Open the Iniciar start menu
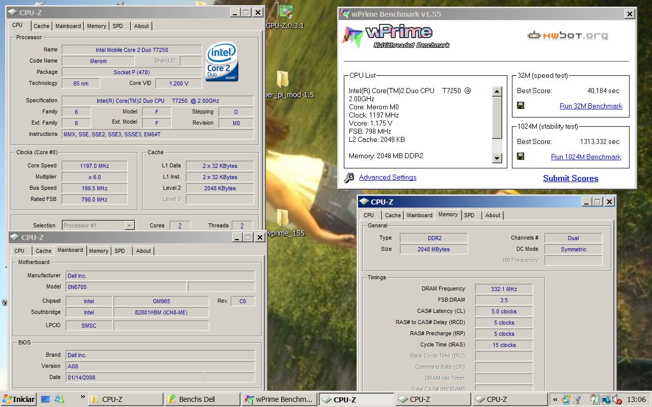The image size is (652, 407). coord(19,399)
